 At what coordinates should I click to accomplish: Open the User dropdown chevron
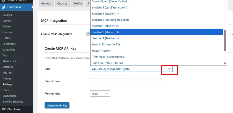pyautogui.click(x=169, y=69)
